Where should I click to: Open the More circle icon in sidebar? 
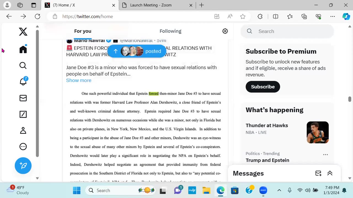coord(23,147)
